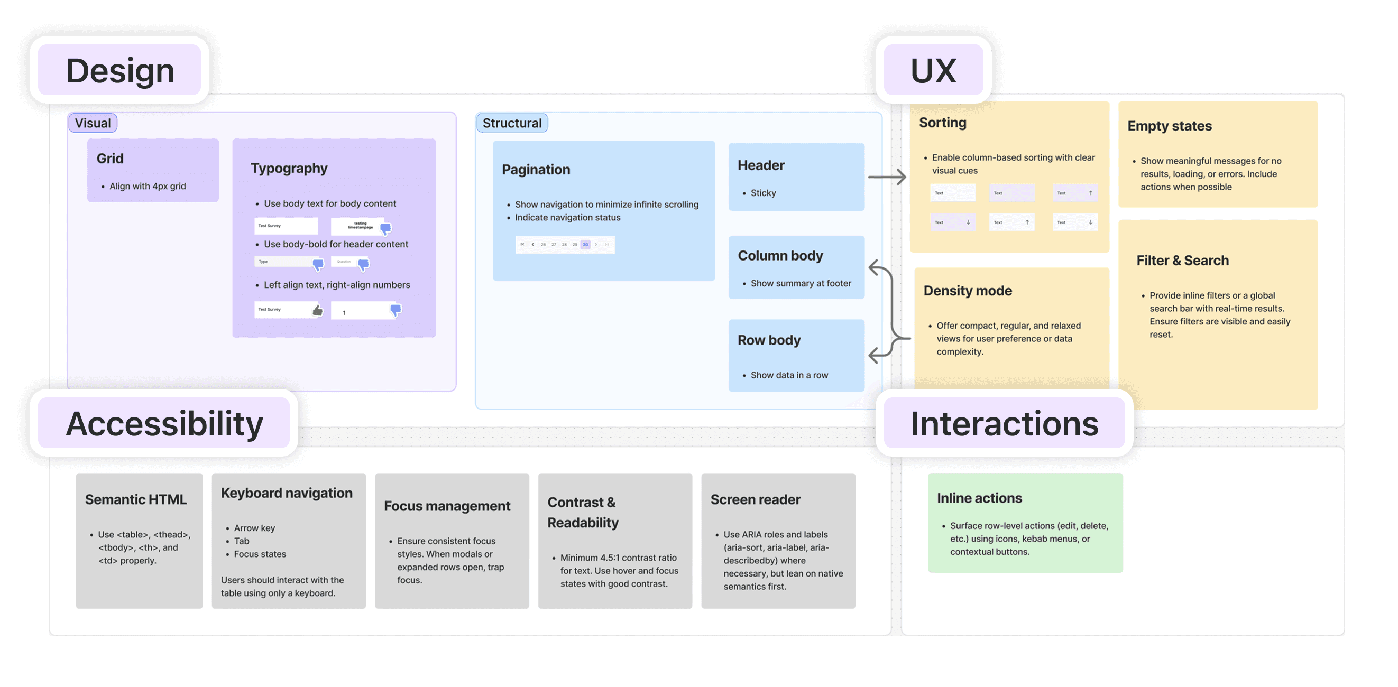Select the 'Density mode' card heading
This screenshot has height=687, width=1398.
click(968, 291)
